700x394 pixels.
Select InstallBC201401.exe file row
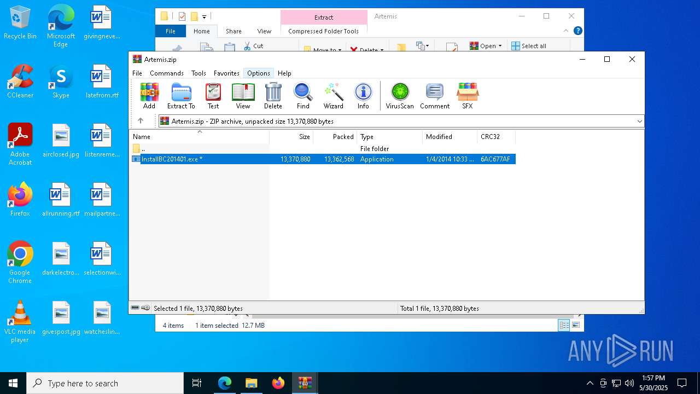click(323, 159)
